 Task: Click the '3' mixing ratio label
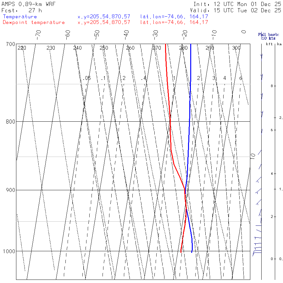pyautogui.click(x=214, y=78)
